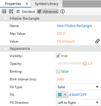Viewport: 101px width, 106px height.
Task: Collapse the Fillable Rectangle section
Action: 6,19
